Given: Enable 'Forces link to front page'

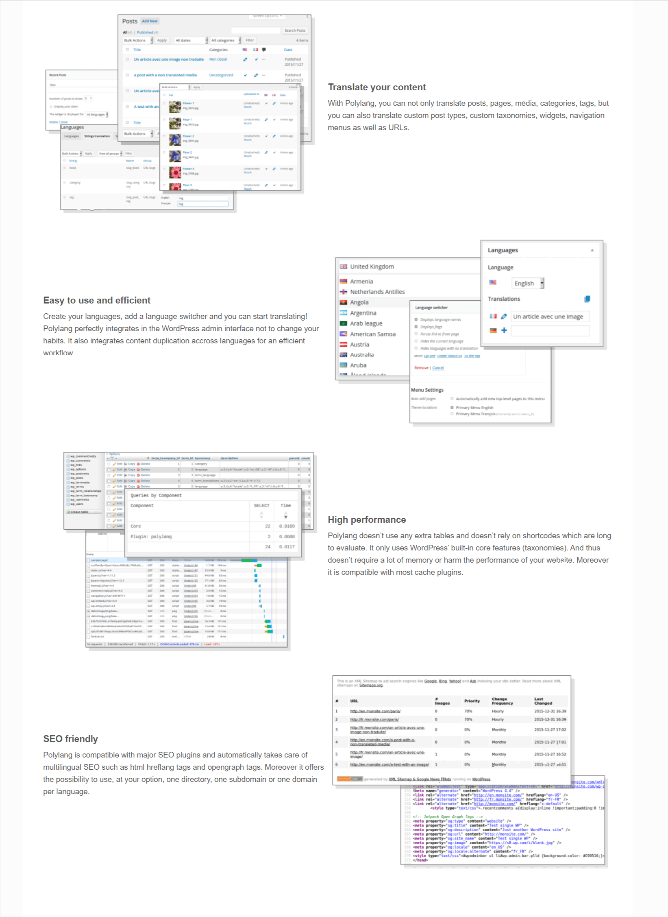Looking at the screenshot, I should (x=416, y=334).
